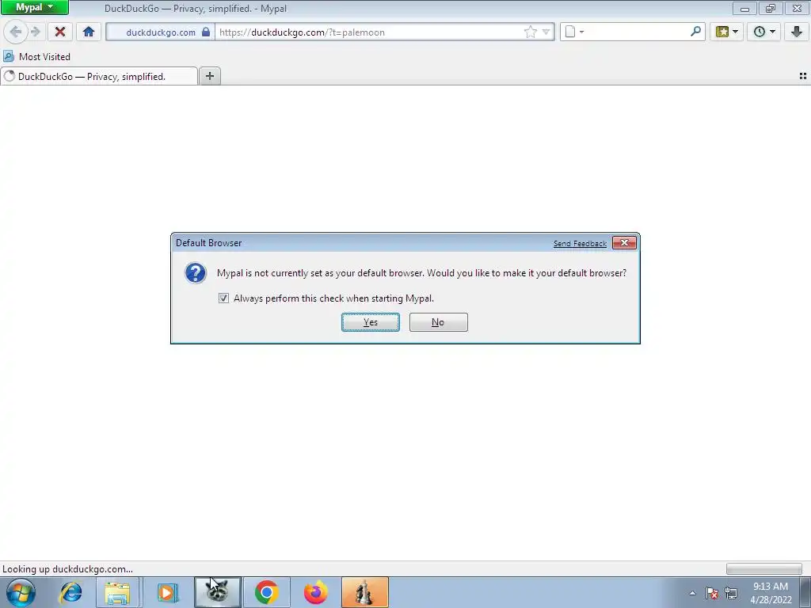
Task: Click the Action Center flag icon
Action: pos(712,593)
